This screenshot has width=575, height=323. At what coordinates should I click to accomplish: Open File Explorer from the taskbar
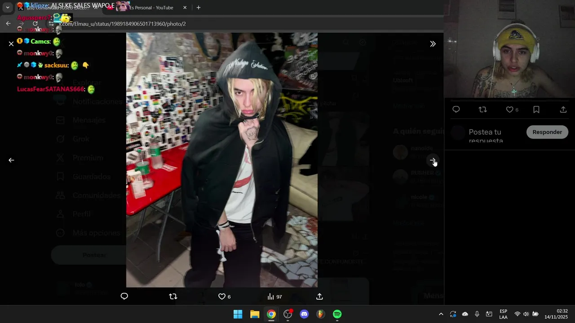tap(255, 314)
